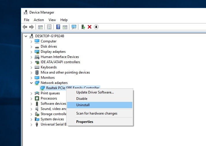Screen dimensions: 206x146
Task: Click Update Driver Software toolbar icon
Action: tap(83, 27)
